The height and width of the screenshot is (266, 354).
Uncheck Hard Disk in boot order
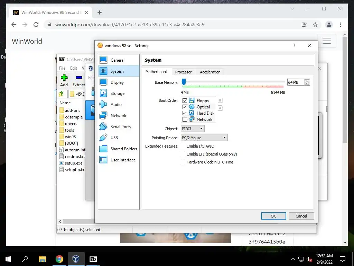(185, 113)
